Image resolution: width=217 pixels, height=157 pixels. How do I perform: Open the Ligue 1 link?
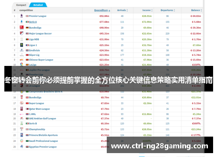33,45
